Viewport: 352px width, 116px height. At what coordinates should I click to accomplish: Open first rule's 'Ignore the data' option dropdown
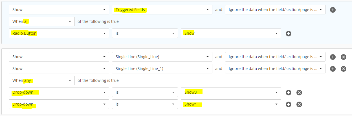pyautogui.click(x=275, y=10)
